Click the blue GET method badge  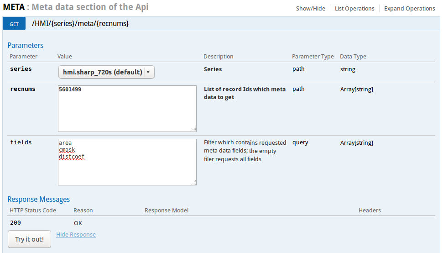[x=14, y=24]
